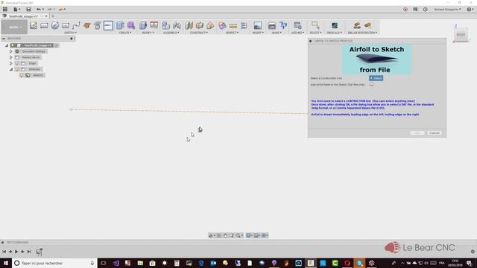477x268 pixels.
Task: Click the disabled OK button in dialog
Action: [417, 133]
